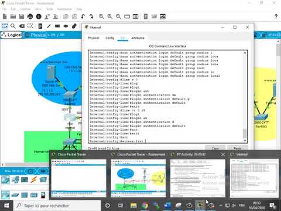This screenshot has width=281, height=211.
Task: Click the Copy button below the CLI
Action: [x=215, y=148]
